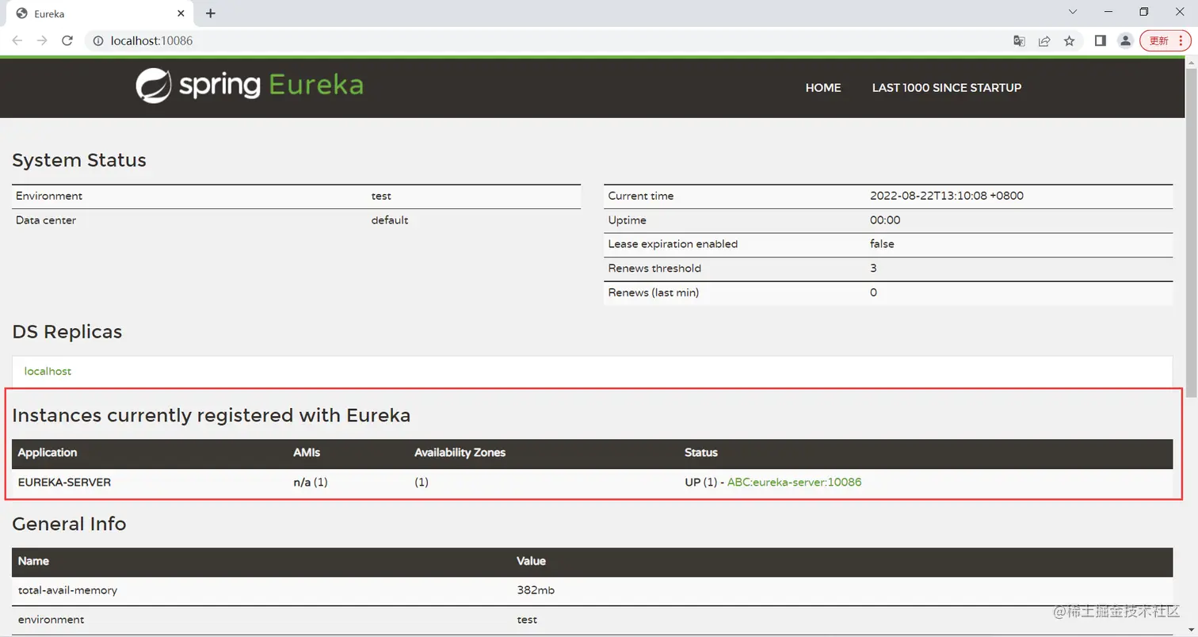Click Instances currently registered with Eureka heading
1198x637 pixels.
click(x=212, y=415)
